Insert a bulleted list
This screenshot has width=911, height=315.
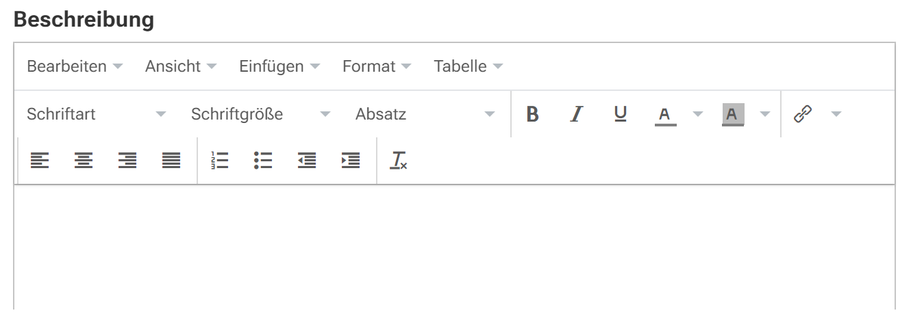tap(263, 161)
